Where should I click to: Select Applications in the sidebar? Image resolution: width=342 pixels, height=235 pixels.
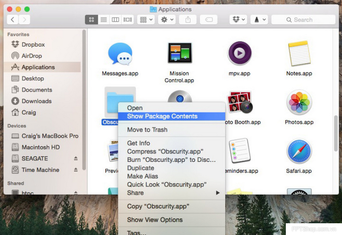coord(42,67)
